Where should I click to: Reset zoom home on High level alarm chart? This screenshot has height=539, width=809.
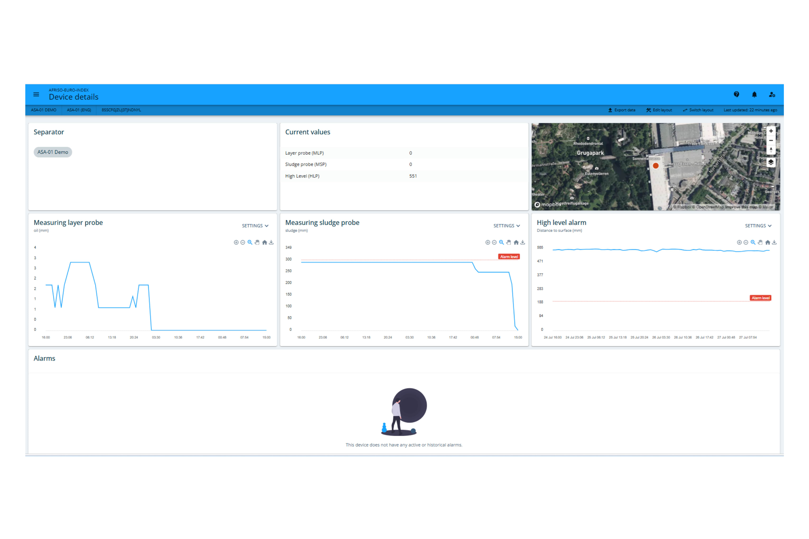[x=767, y=242]
